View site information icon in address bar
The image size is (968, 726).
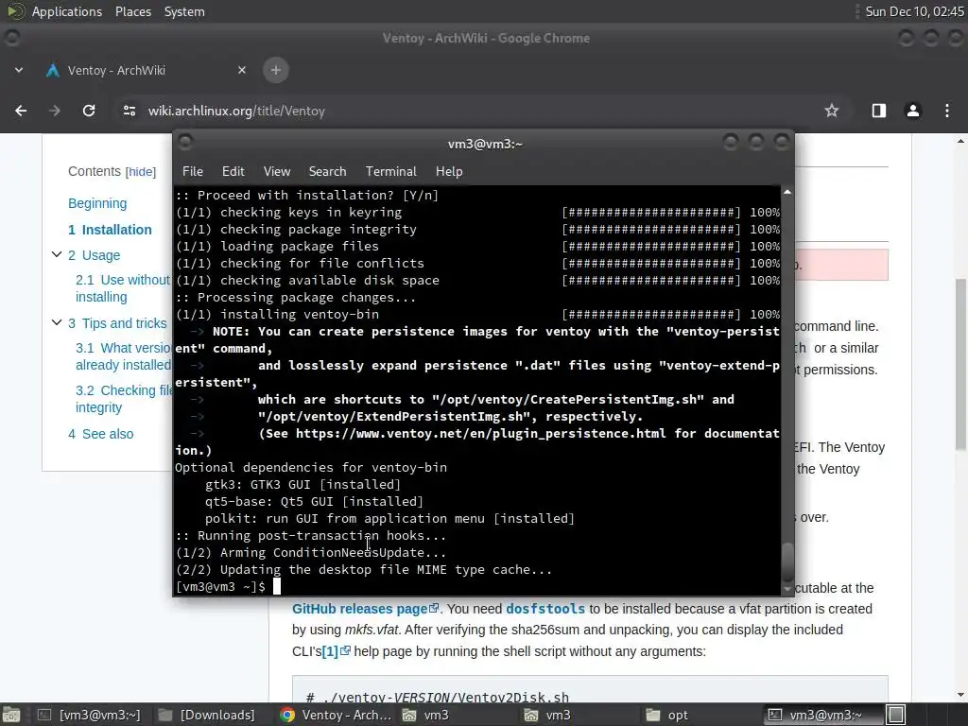coord(129,111)
